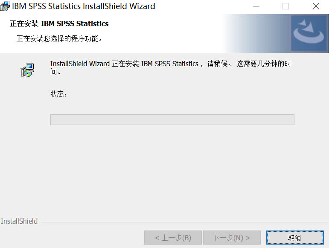Click the InstallShield brand text at bottom
The image size is (329, 248).
coord(19,221)
